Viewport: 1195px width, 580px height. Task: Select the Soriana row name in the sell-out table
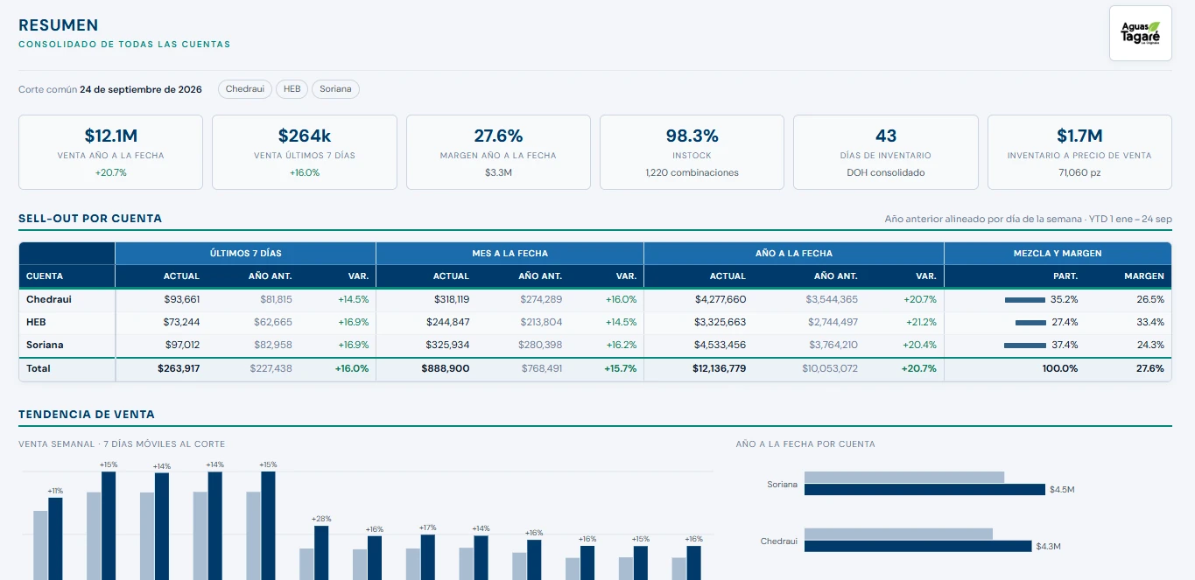45,345
